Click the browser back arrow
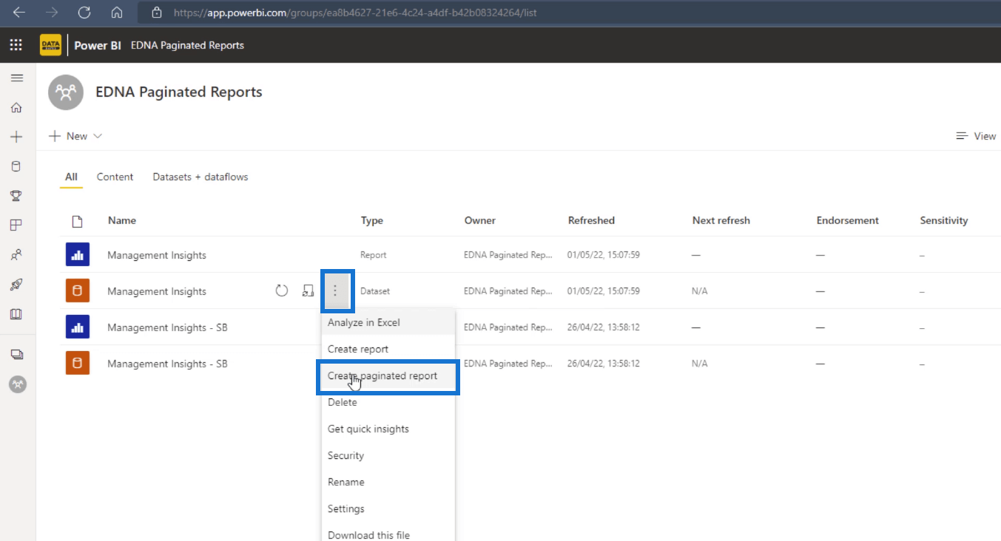Image resolution: width=1001 pixels, height=541 pixels. click(19, 12)
